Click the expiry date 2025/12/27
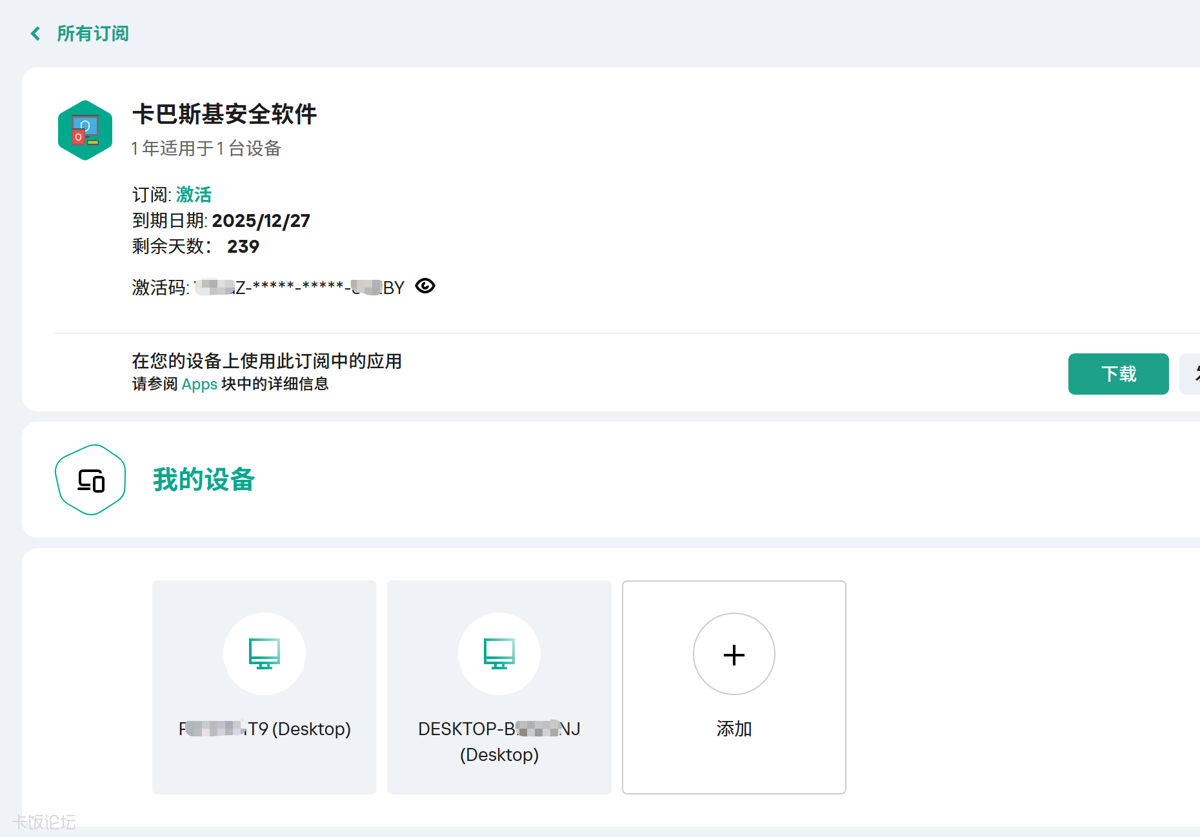The image size is (1200, 837). click(x=261, y=221)
